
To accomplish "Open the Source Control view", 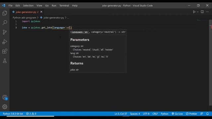I will (x=5, y=32).
